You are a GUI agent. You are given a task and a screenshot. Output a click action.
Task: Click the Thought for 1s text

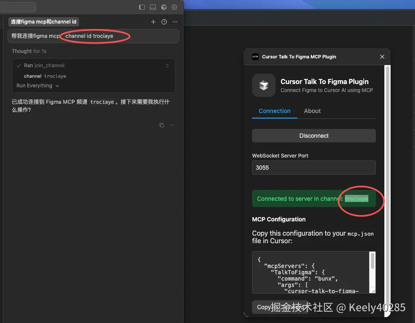point(29,51)
